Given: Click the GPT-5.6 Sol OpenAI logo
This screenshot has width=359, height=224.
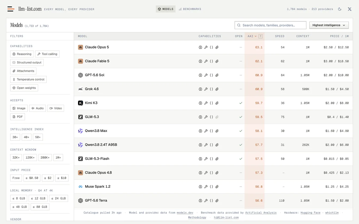Looking at the screenshot, I should point(80,75).
